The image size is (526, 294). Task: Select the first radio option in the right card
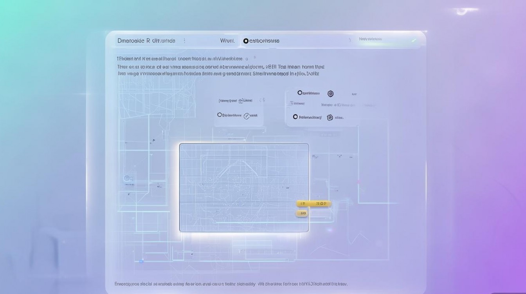pyautogui.click(x=300, y=93)
